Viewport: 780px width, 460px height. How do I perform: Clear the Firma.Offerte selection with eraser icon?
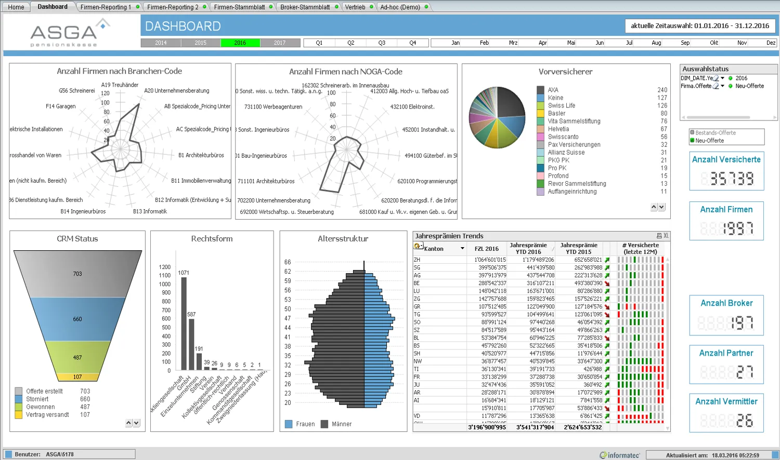(x=716, y=86)
